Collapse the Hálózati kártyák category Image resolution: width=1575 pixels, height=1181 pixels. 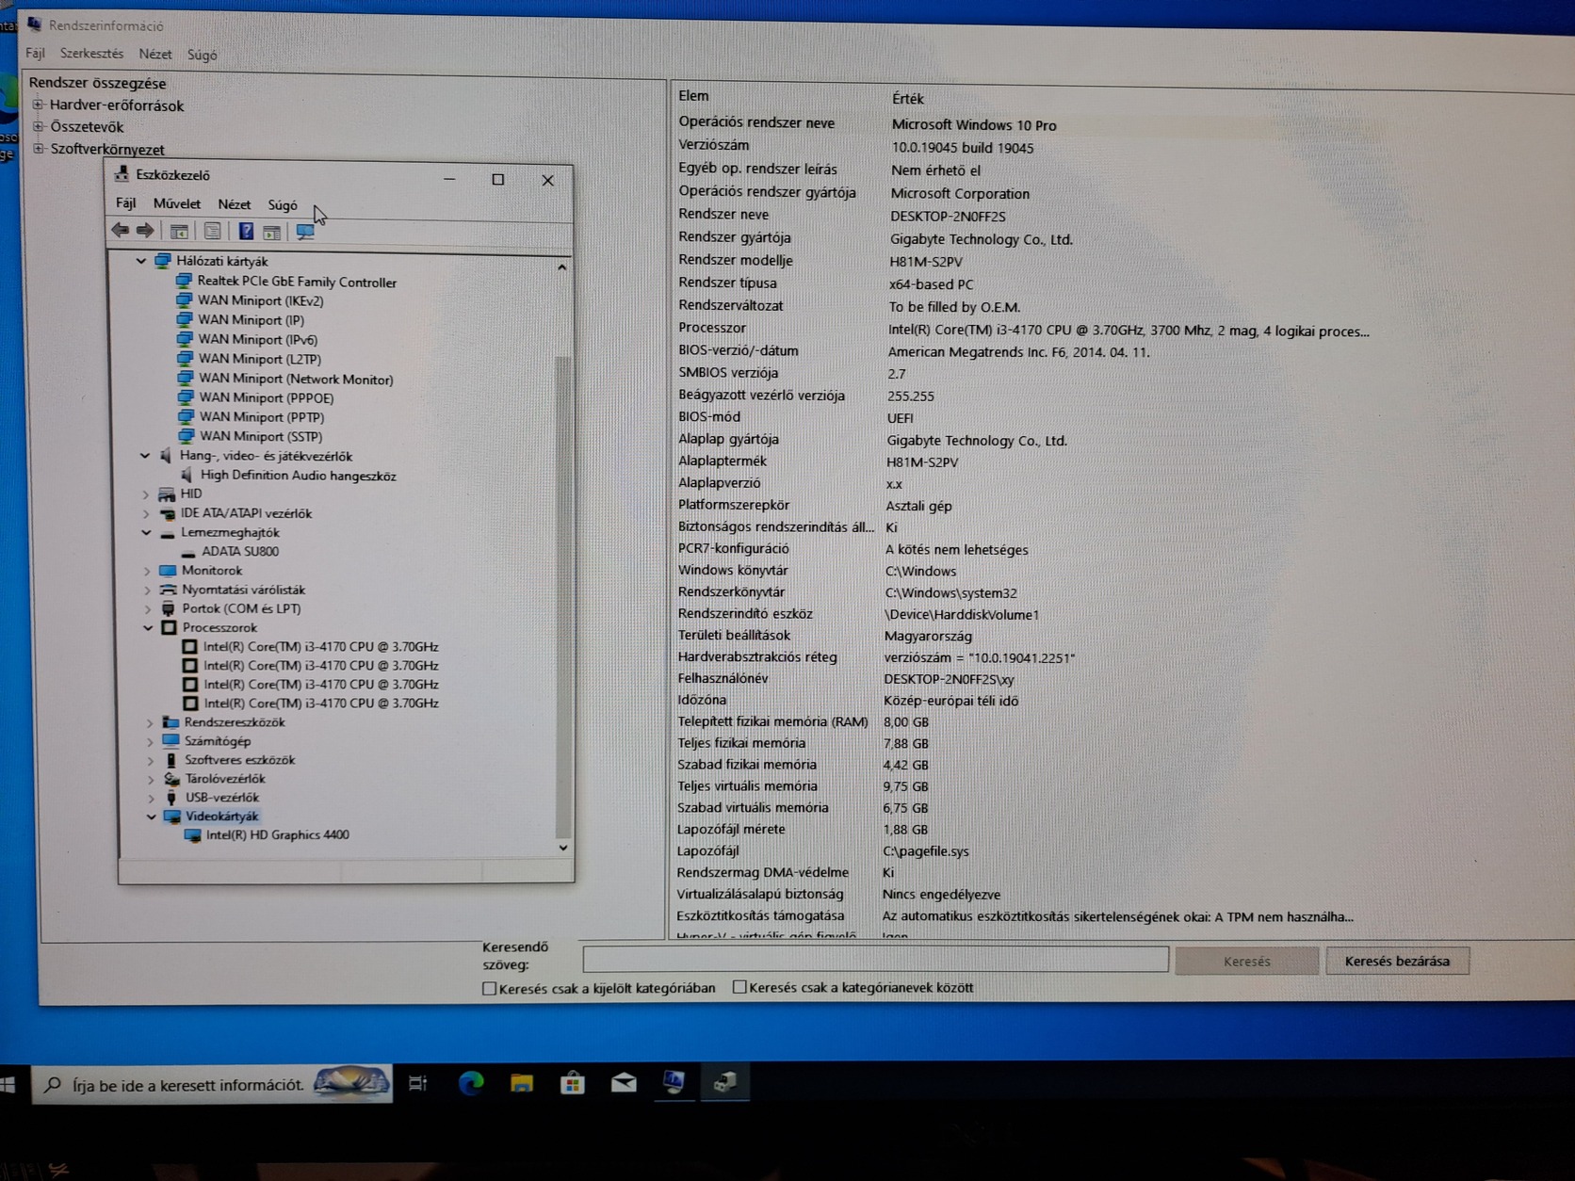coord(141,261)
